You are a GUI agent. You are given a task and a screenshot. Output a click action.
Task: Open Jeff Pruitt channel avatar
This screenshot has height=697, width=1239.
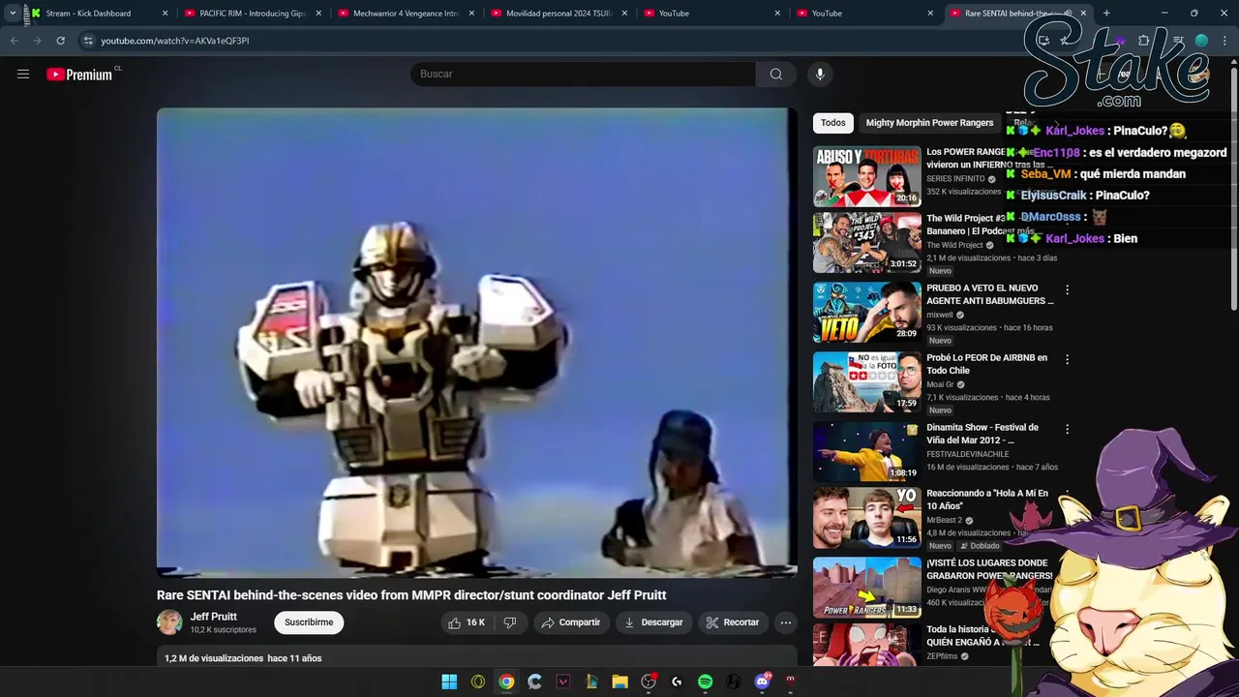[x=169, y=622]
